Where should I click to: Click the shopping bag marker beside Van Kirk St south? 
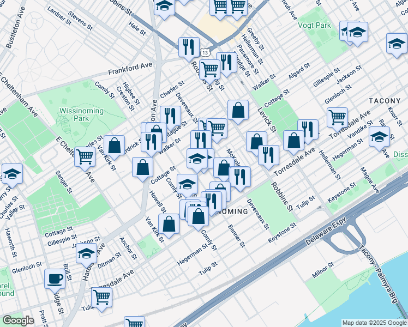[169, 225]
